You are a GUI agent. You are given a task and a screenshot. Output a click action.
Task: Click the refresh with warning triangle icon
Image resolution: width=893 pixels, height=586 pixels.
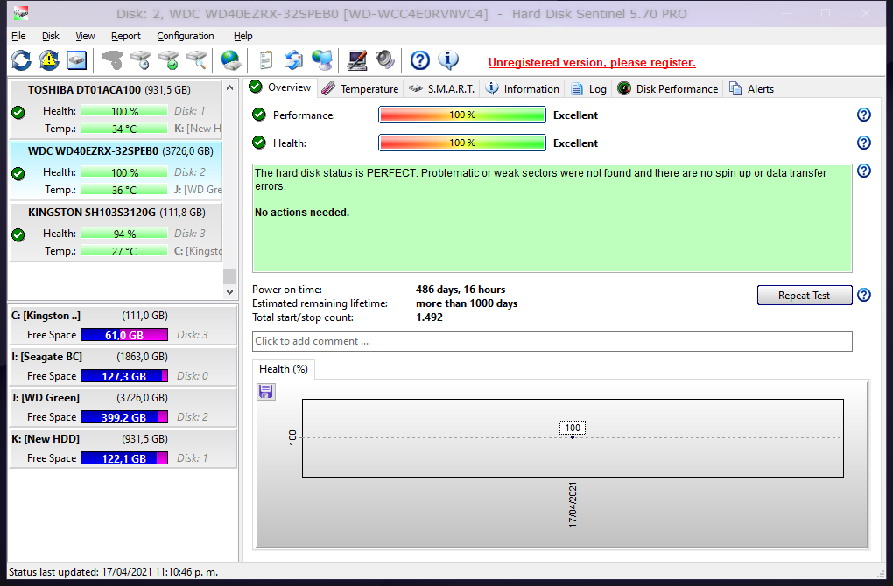click(49, 60)
